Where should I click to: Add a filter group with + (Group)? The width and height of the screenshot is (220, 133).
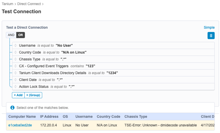pyautogui.click(x=33, y=95)
